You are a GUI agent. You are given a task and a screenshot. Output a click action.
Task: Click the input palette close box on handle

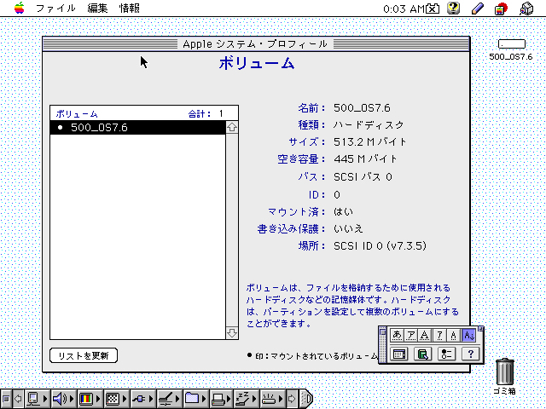coord(382,332)
